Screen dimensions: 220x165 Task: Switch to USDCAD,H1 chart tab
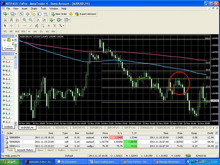(44, 128)
